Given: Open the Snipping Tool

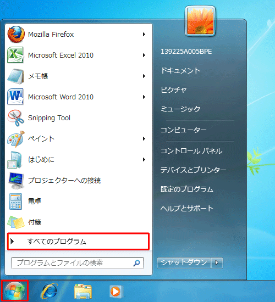Looking at the screenshot, I should click(76, 118).
